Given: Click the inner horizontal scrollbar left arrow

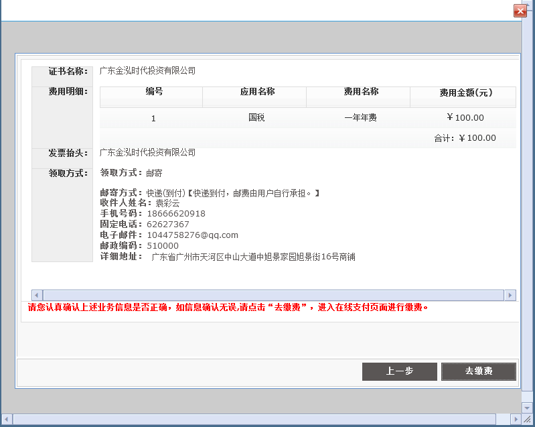Looking at the screenshot, I should click(37, 295).
